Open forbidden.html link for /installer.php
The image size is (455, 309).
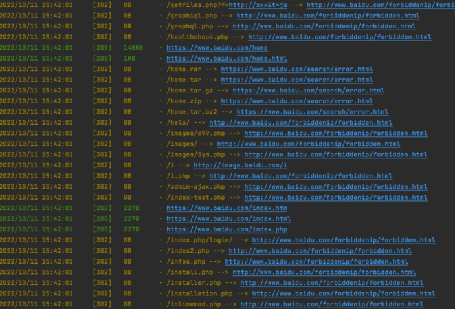pos(332,283)
